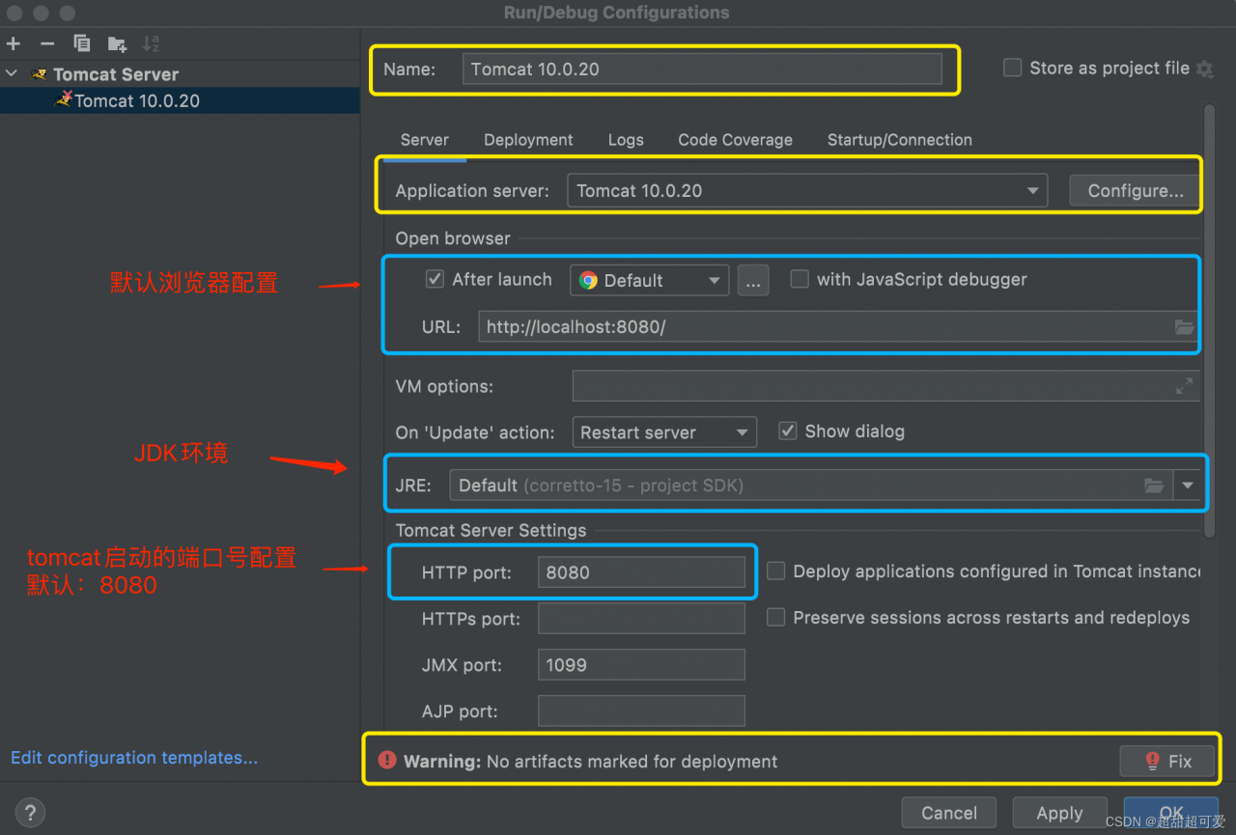Screen dimensions: 1236x835
Task: Click Fix button for warning
Action: tap(1166, 761)
